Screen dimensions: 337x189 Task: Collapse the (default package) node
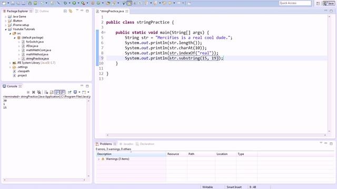point(15,38)
